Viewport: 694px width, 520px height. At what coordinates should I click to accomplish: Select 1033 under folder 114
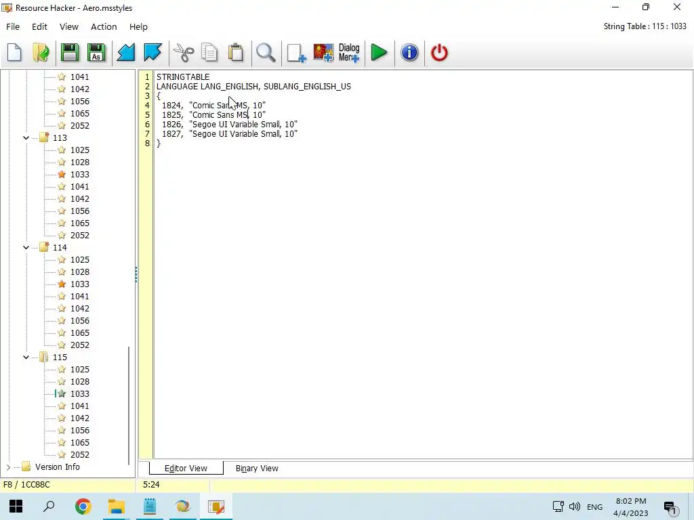80,284
